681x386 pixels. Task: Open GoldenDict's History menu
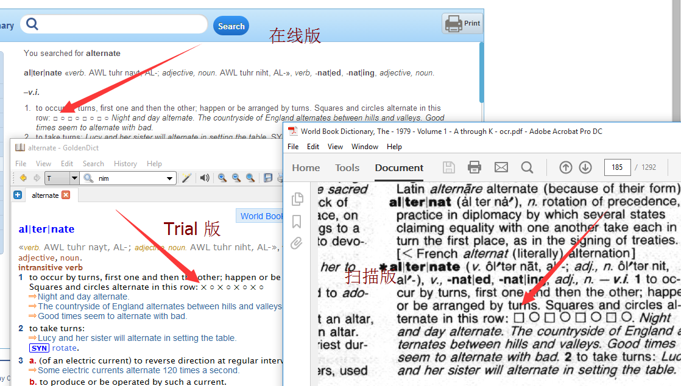click(x=125, y=164)
